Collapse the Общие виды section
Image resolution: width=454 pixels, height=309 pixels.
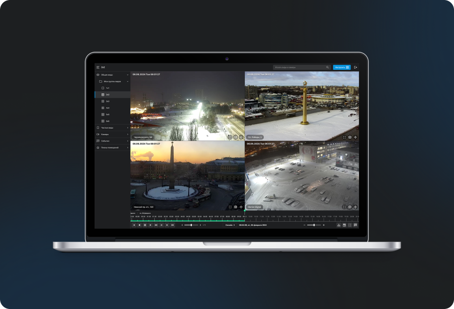(x=127, y=74)
